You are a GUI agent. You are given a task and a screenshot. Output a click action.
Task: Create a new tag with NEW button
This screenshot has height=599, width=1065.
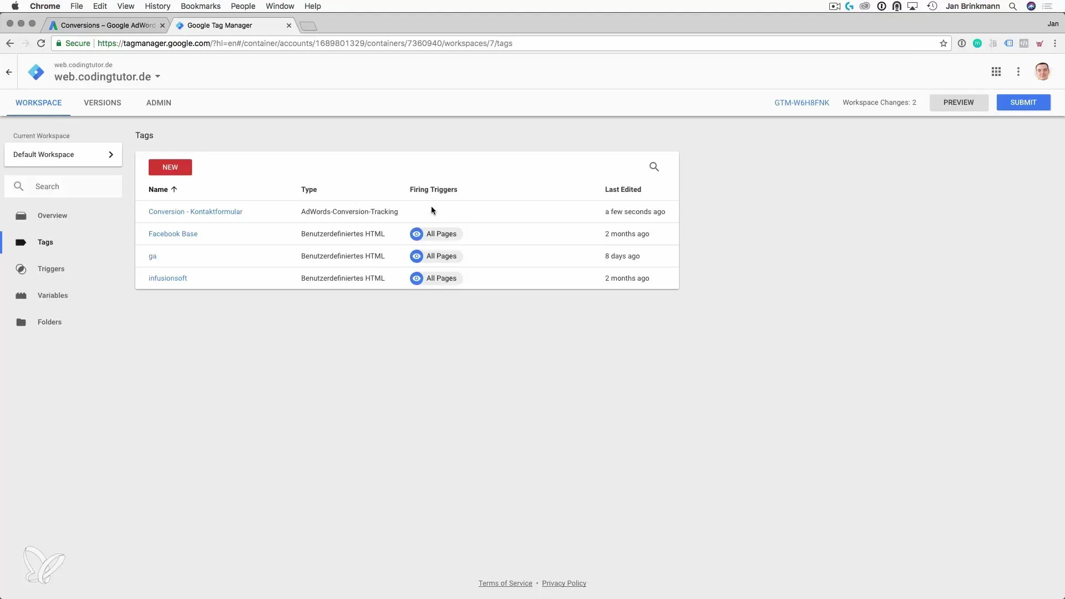click(170, 167)
